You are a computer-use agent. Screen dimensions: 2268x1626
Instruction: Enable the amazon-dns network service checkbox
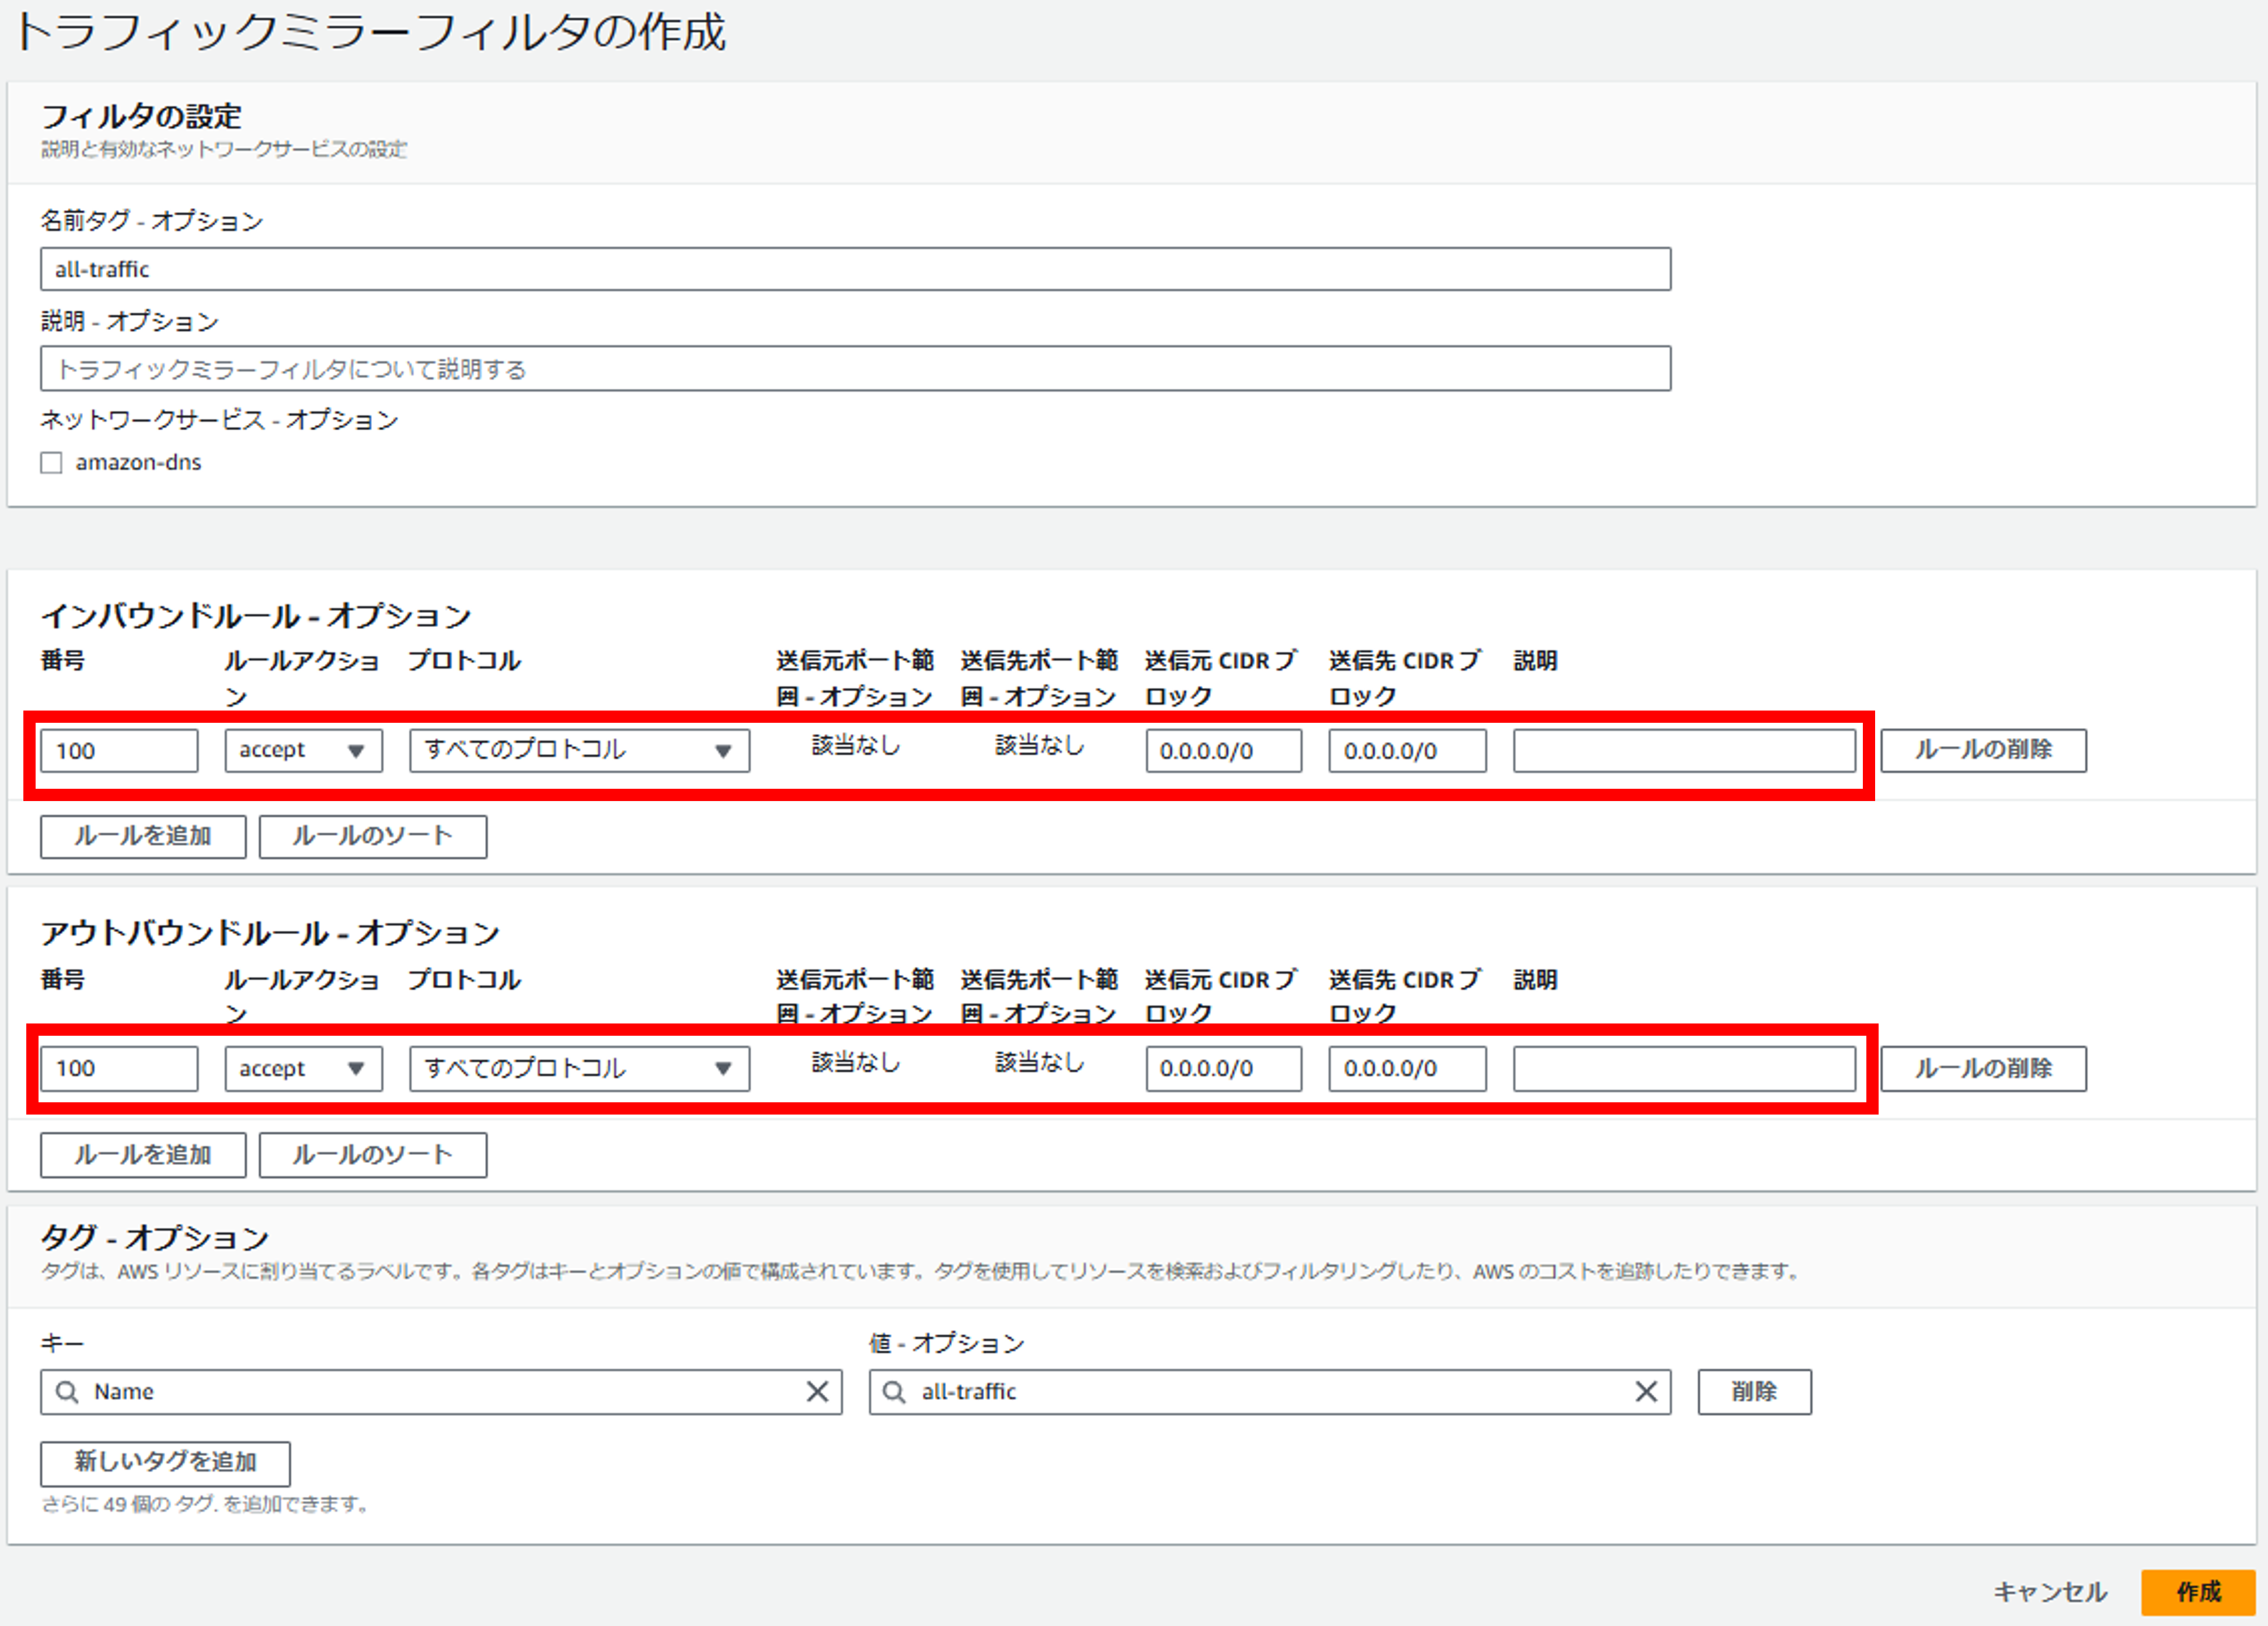point(51,463)
